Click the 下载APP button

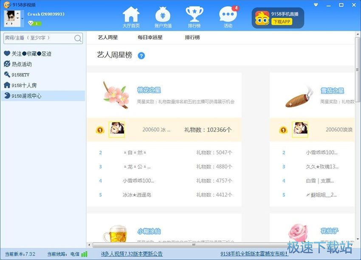click(282, 22)
